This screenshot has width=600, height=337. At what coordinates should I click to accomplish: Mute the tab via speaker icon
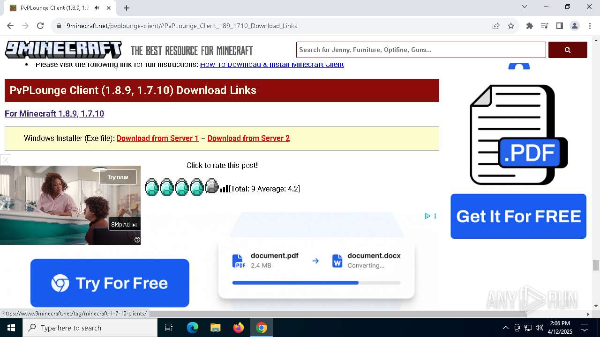(x=97, y=8)
